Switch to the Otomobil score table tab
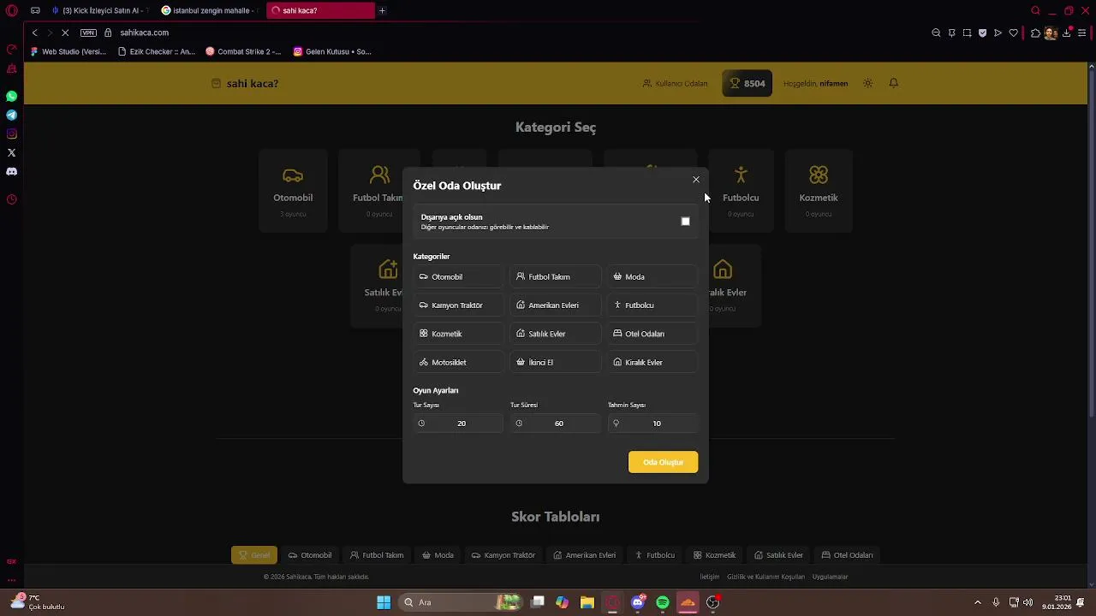This screenshot has height=616, width=1096. point(310,555)
